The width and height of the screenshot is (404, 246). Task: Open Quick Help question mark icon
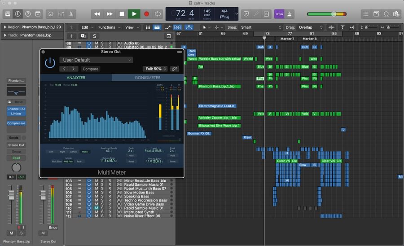point(27,14)
